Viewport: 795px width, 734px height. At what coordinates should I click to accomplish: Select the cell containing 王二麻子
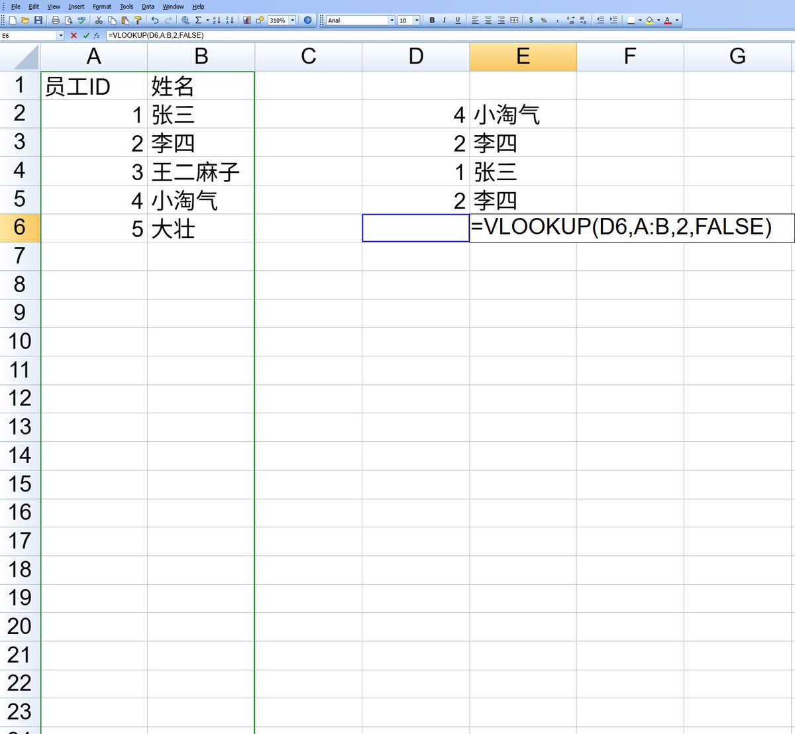(x=201, y=172)
